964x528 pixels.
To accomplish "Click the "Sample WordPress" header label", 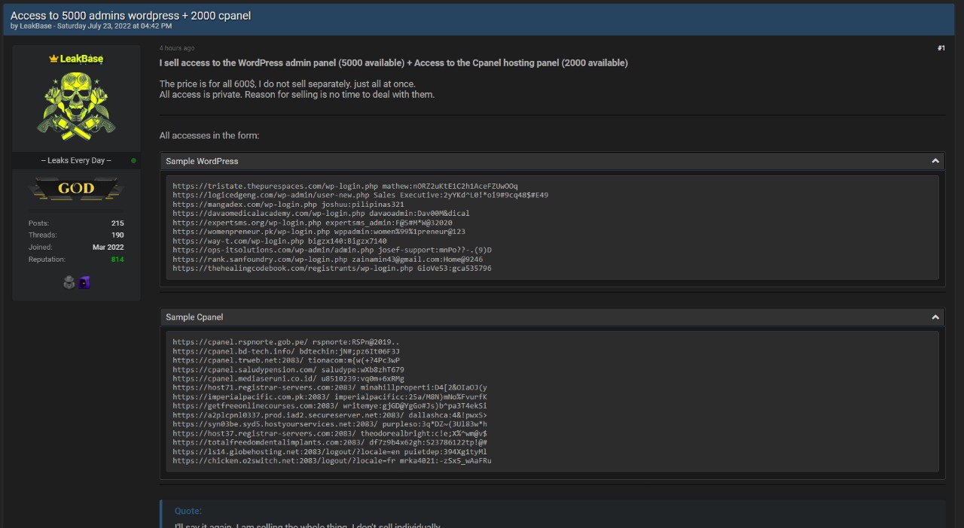I will (x=202, y=161).
